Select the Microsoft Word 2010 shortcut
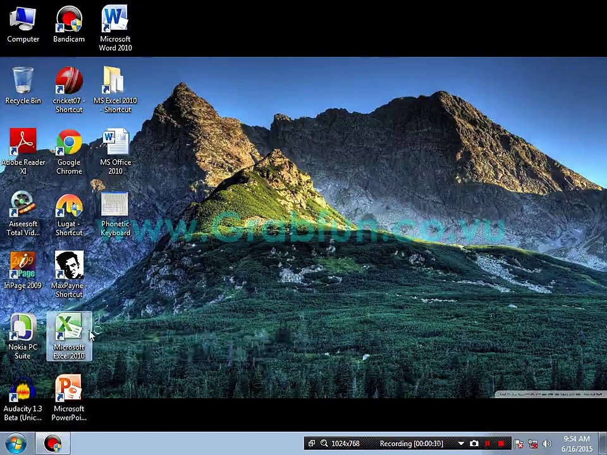The image size is (607, 455). coord(115,28)
